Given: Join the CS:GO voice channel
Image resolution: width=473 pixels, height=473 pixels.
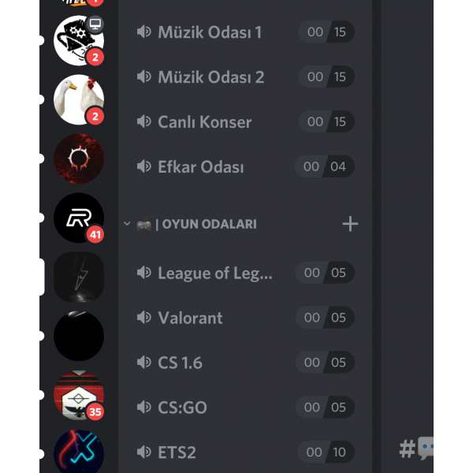Looking at the screenshot, I should point(244,408).
